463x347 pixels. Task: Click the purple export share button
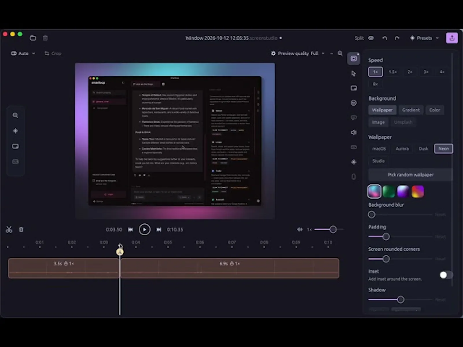pyautogui.click(x=452, y=38)
